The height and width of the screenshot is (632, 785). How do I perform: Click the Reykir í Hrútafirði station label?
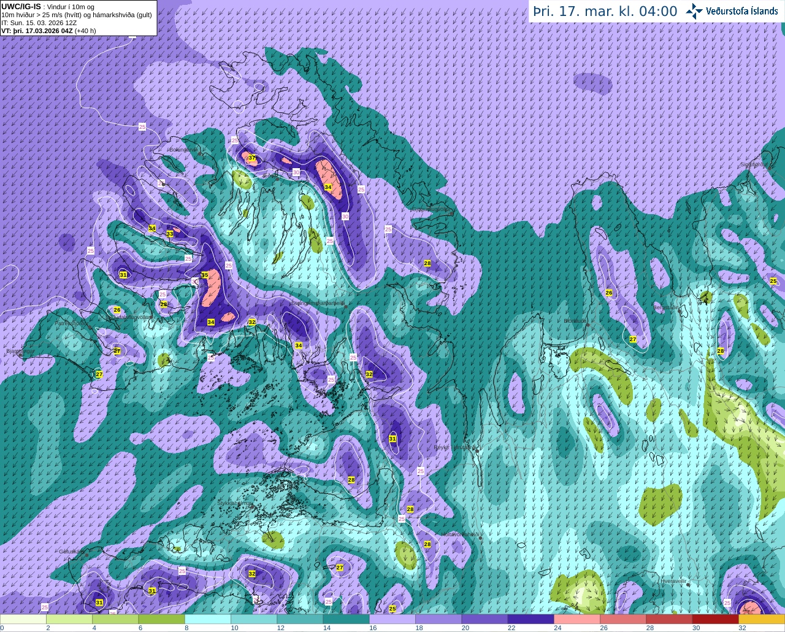point(455,447)
